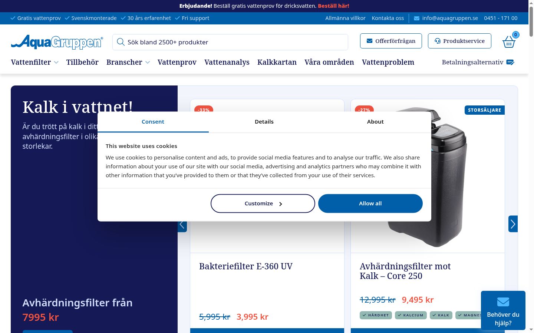Open the Vattenanalys menu item

pyautogui.click(x=227, y=62)
